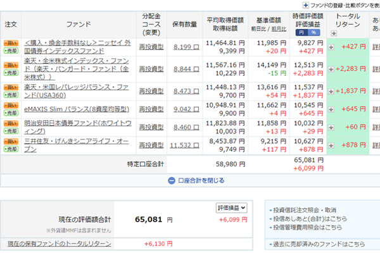Click the 買い icon for Nissay foreign bond fund
The image size is (380, 253).
pos(11,42)
